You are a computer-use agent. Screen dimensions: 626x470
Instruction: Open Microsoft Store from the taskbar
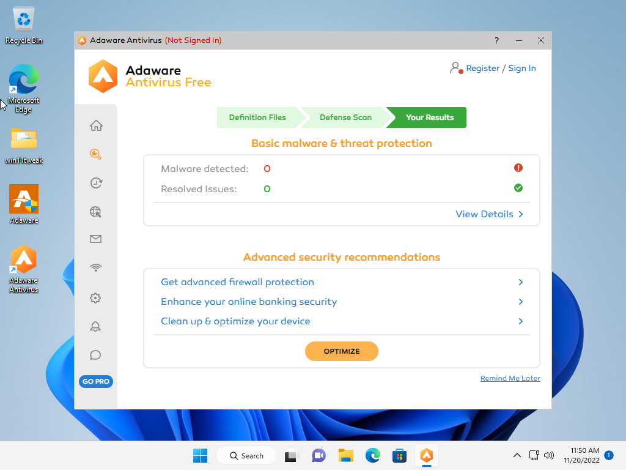[399, 455]
